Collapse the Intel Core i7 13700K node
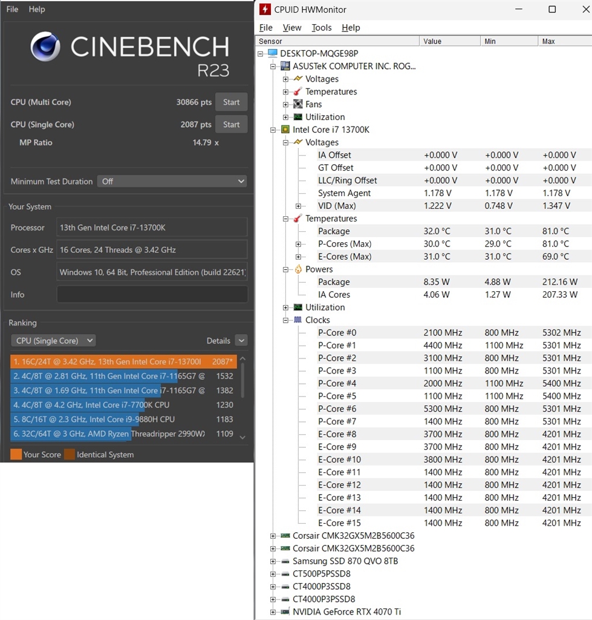592x620 pixels. pyautogui.click(x=273, y=130)
